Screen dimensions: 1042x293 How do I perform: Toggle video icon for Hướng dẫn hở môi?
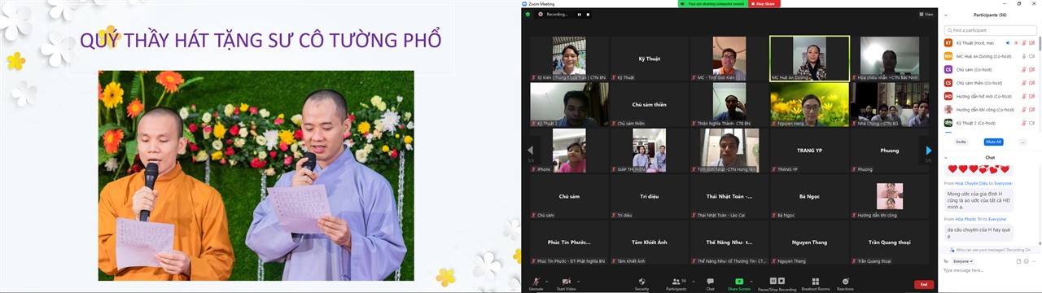[1032, 96]
